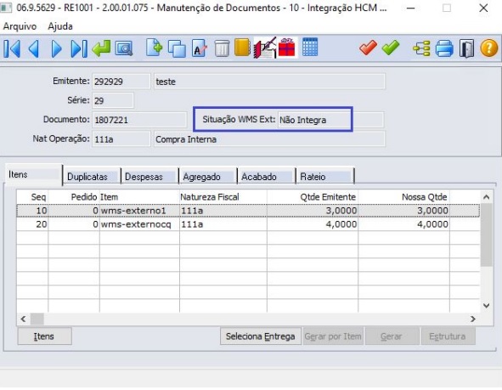Click the Estrutura button
Viewport: 502px width, 390px height.
click(448, 336)
